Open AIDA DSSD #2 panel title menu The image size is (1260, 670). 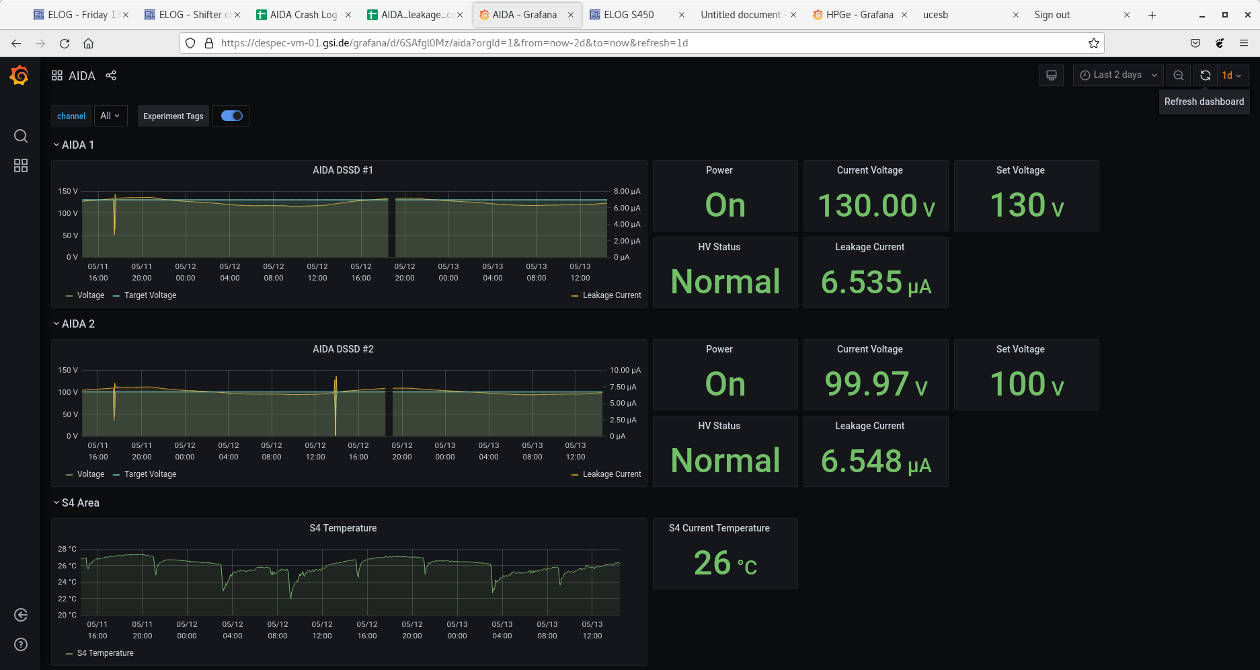point(343,349)
